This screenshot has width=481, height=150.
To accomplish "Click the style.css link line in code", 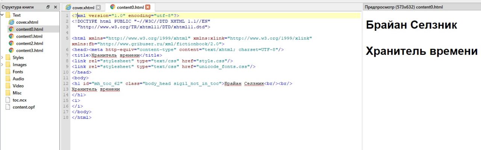I will 153,61.
